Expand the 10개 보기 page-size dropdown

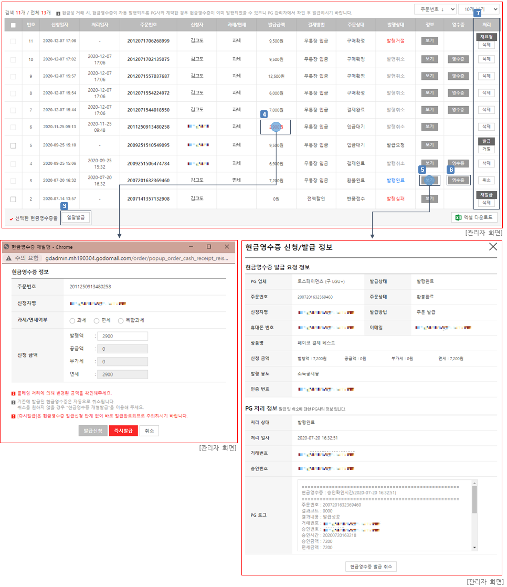(x=478, y=9)
